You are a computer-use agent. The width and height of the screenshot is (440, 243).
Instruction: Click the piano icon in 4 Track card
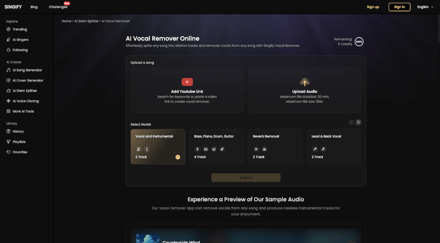tap(205, 149)
